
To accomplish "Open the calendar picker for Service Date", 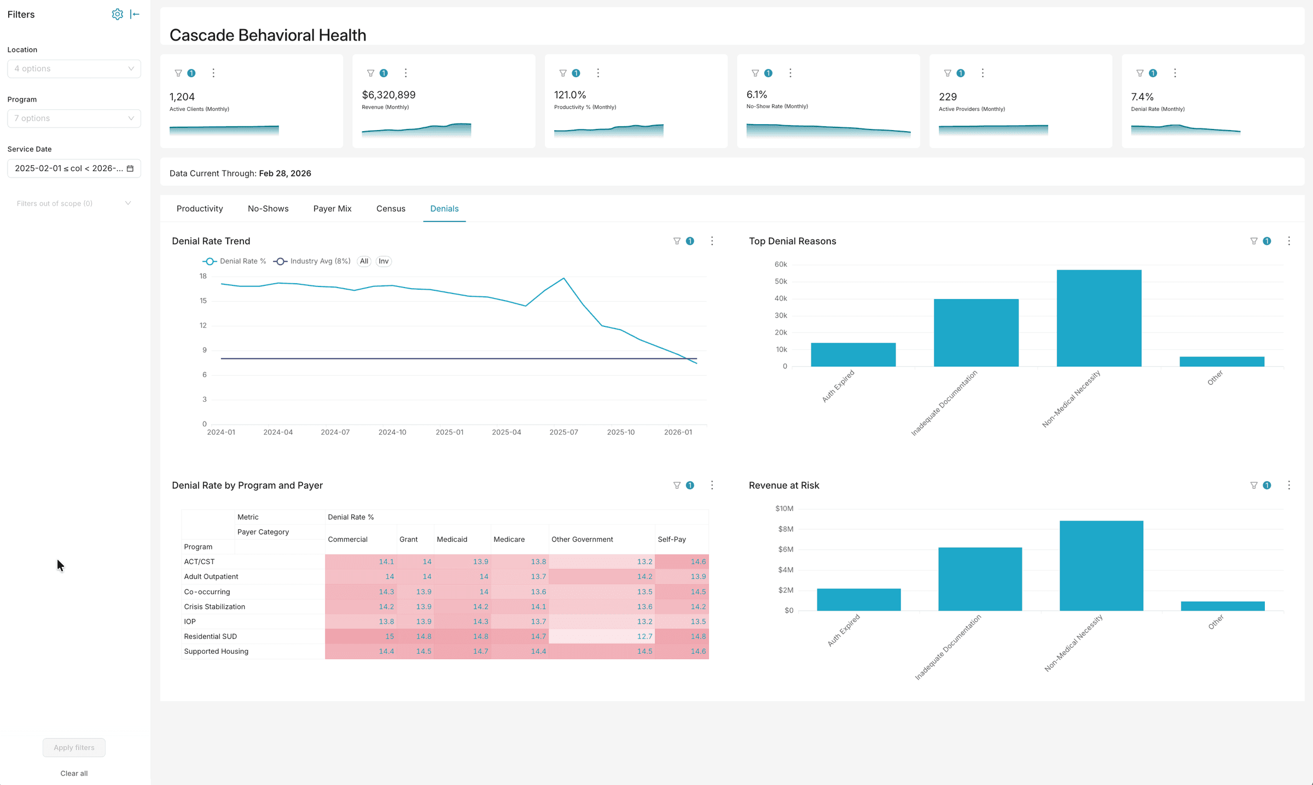I will pyautogui.click(x=130, y=168).
